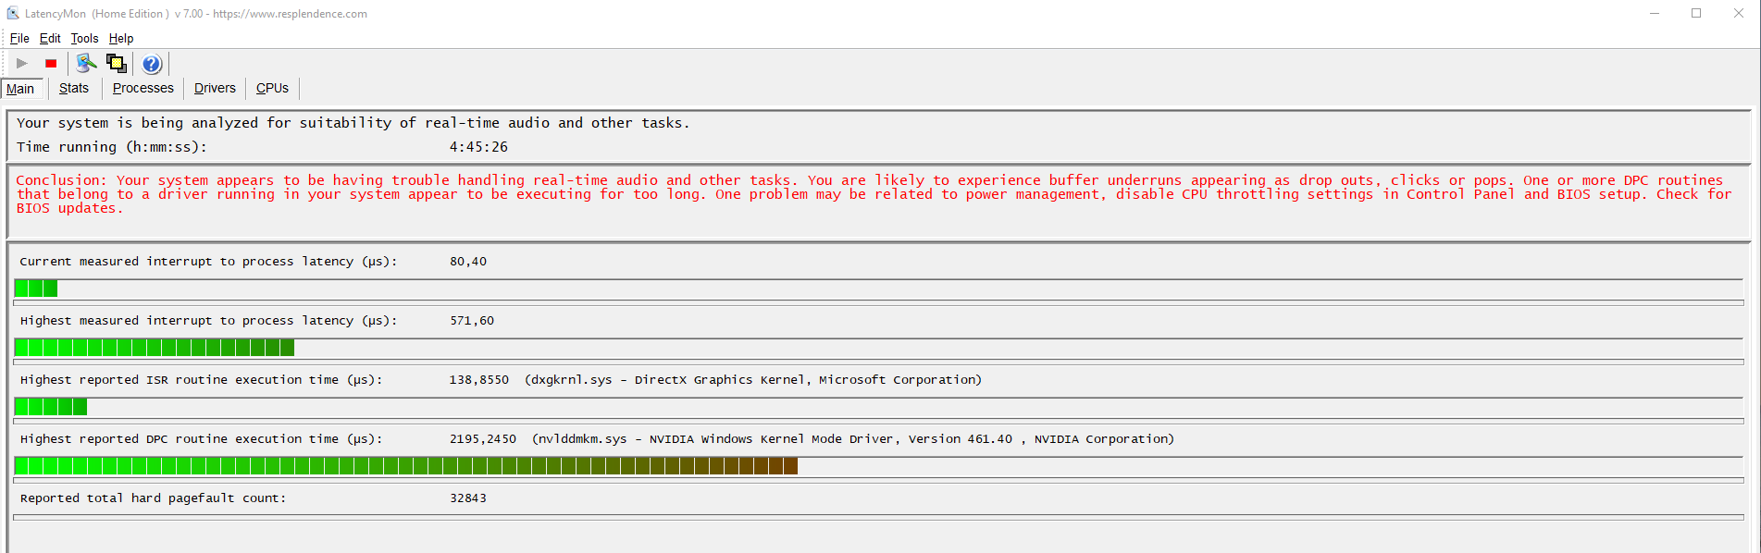
Task: Click the highest DPC routine execution time bar
Action: click(406, 466)
